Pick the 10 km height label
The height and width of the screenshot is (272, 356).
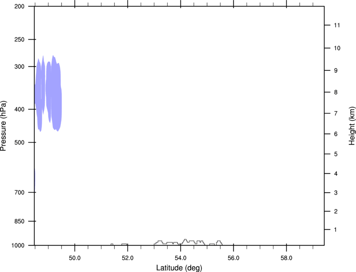pyautogui.click(x=337, y=48)
